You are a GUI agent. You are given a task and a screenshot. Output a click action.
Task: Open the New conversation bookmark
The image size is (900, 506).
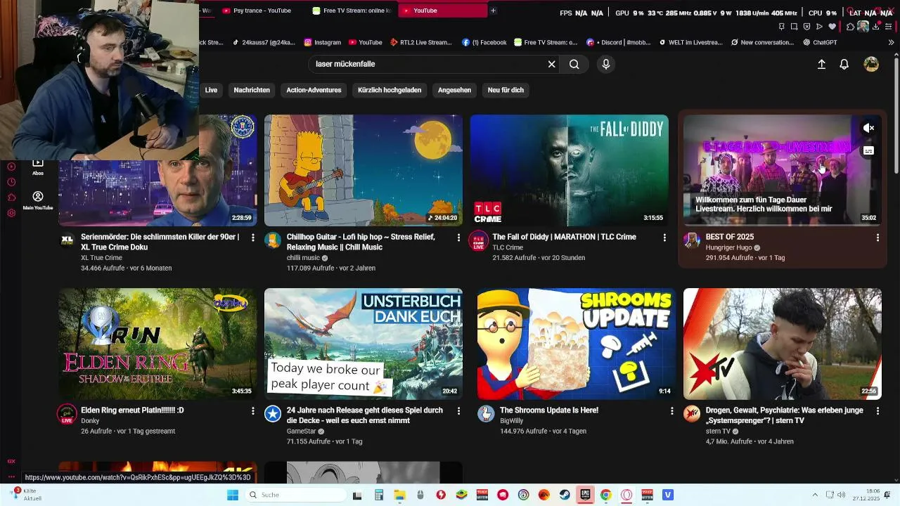click(x=762, y=42)
